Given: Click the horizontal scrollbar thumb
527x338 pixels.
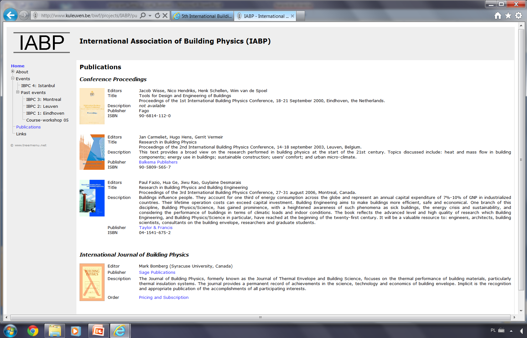Looking at the screenshot, I should pos(260,317).
